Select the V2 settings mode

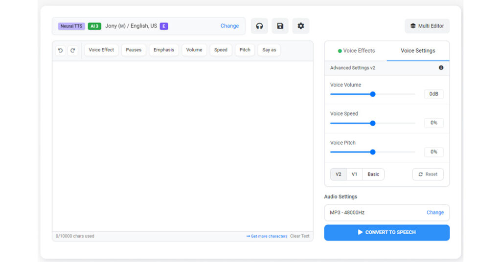(338, 175)
